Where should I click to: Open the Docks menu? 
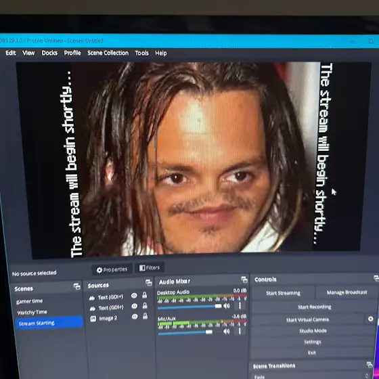[x=49, y=53]
